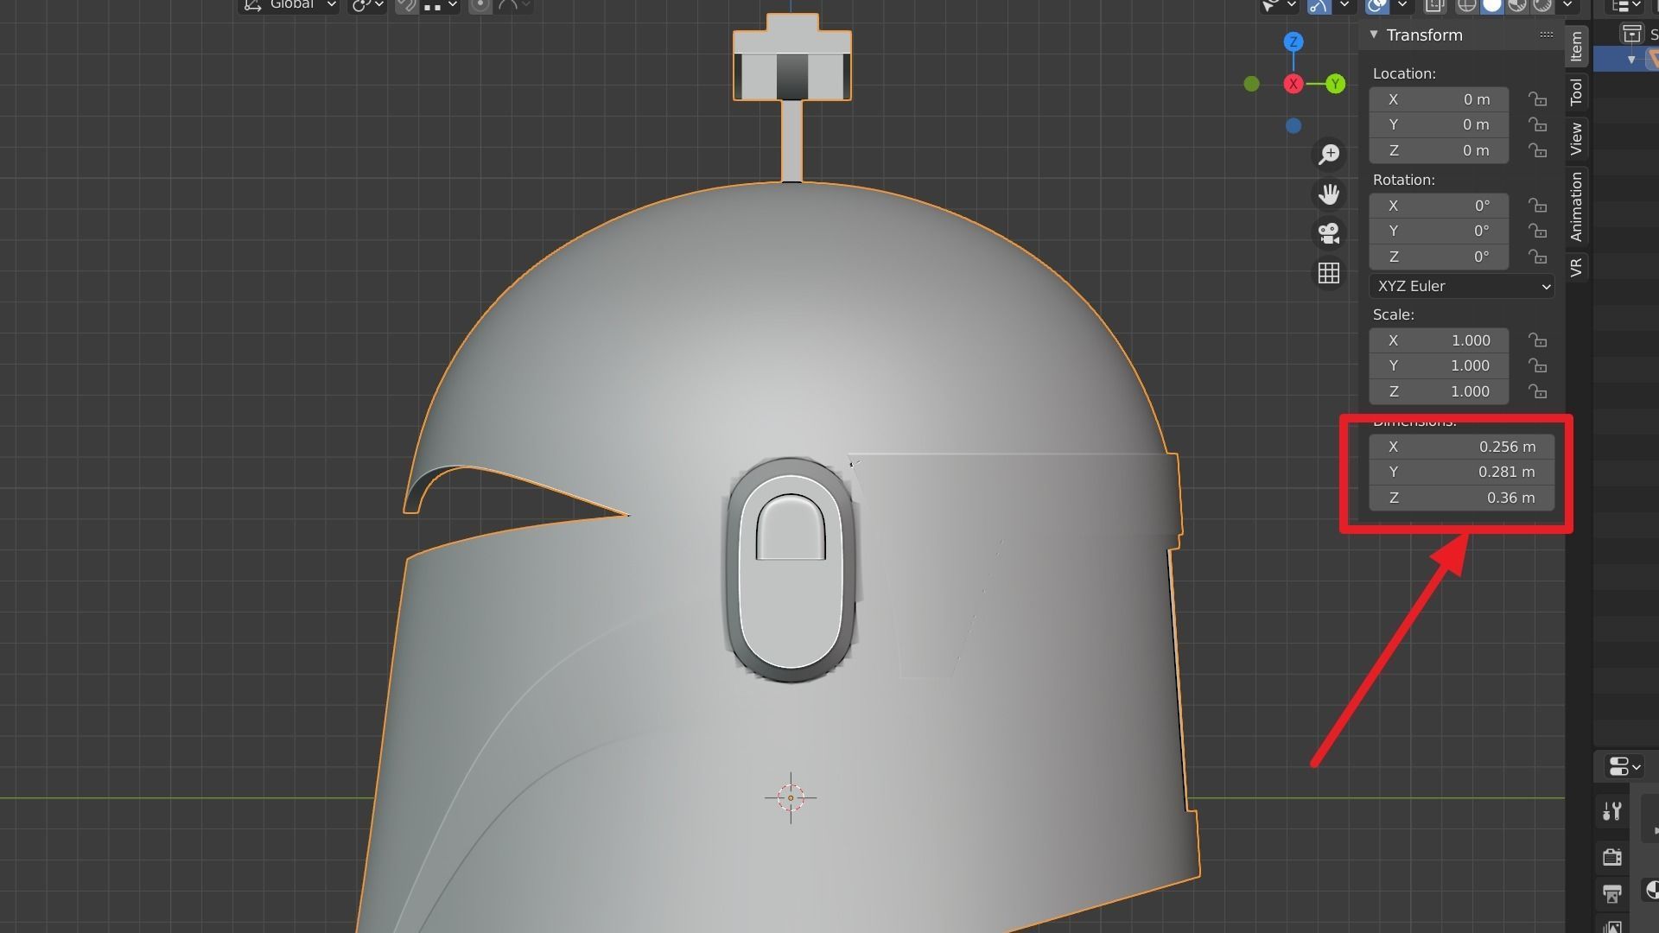Open the overlays options dropdown arrow
The width and height of the screenshot is (1659, 933).
pyautogui.click(x=1402, y=5)
